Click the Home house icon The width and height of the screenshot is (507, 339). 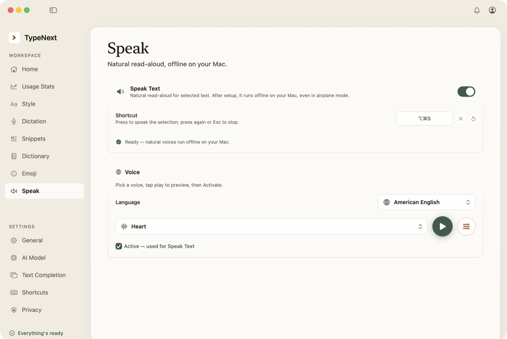click(x=14, y=69)
